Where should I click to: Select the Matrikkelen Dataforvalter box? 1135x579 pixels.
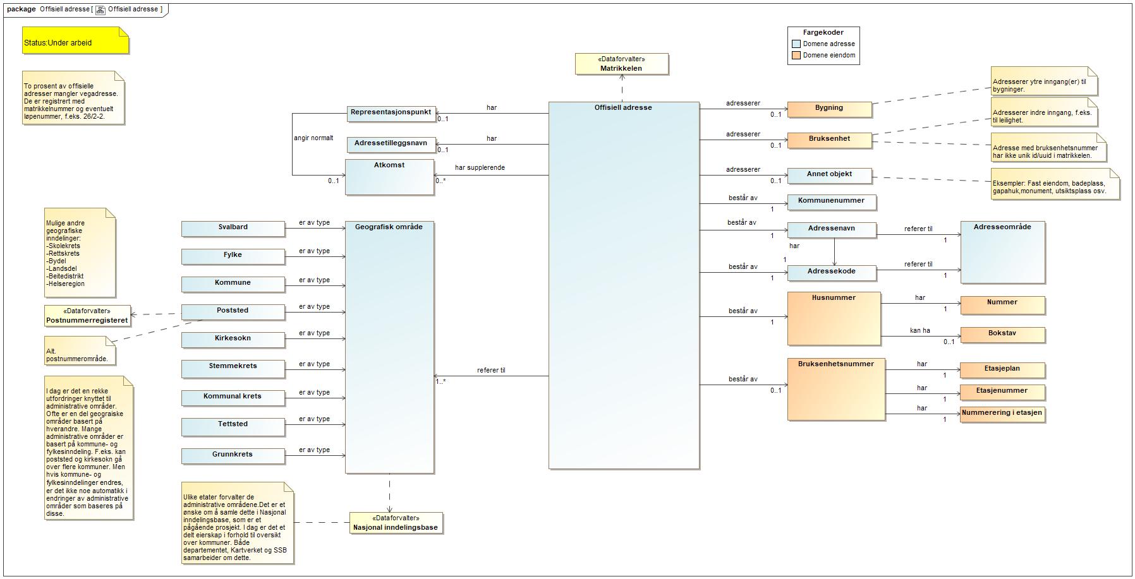tap(621, 64)
